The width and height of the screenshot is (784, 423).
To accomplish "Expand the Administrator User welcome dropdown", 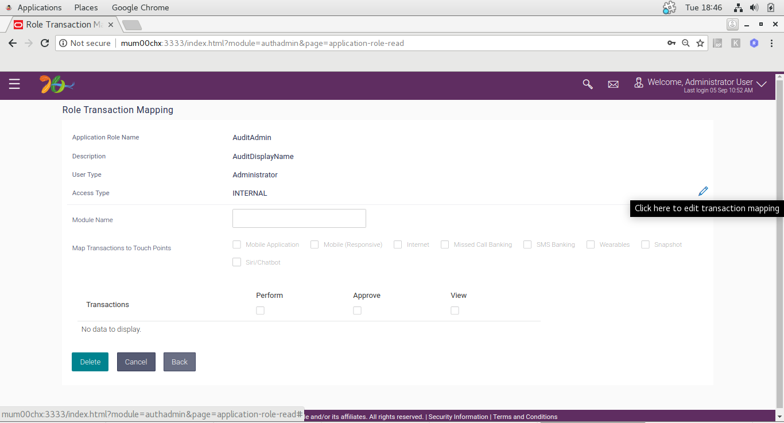I will pos(761,84).
